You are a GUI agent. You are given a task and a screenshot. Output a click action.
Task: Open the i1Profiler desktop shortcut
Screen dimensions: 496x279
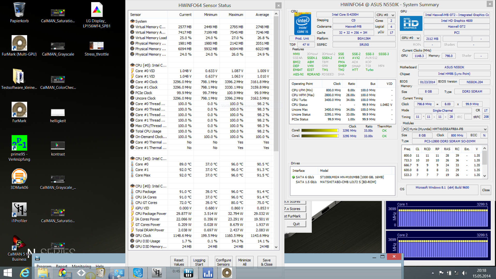(x=19, y=210)
